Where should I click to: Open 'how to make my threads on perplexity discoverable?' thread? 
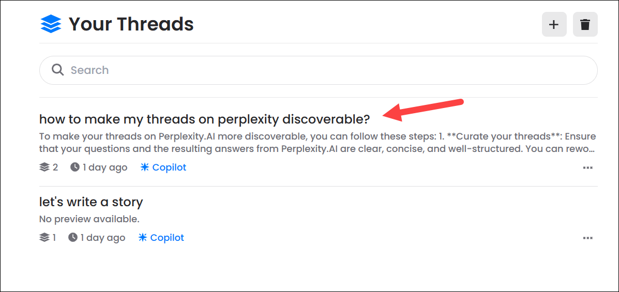[204, 119]
